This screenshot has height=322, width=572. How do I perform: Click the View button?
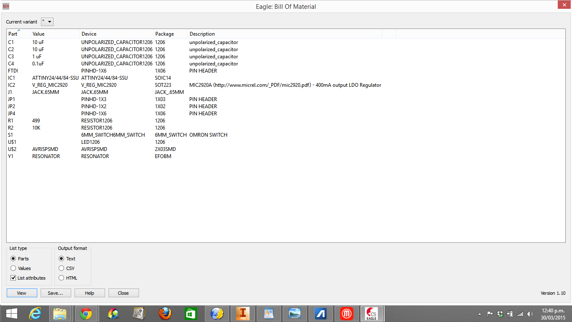pos(22,293)
